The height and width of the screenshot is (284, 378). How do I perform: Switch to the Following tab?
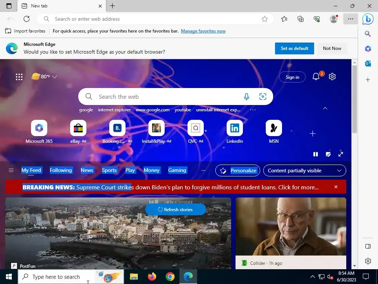(61, 170)
